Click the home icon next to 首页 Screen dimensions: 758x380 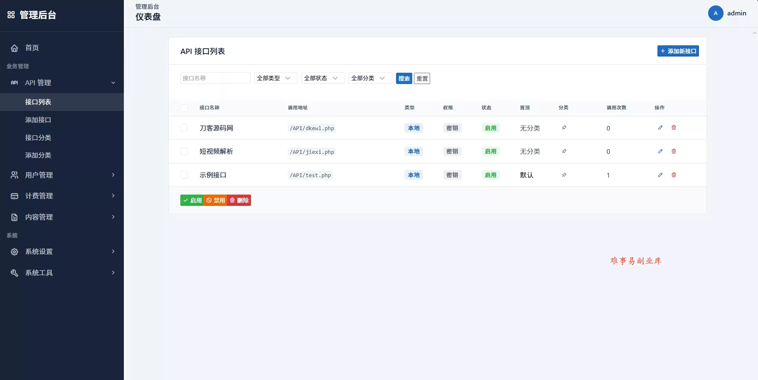14,48
